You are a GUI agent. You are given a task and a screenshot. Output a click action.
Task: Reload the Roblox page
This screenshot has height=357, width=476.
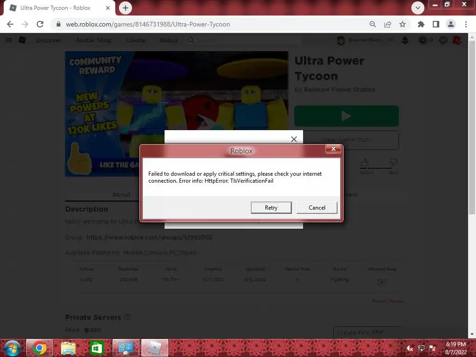point(40,24)
